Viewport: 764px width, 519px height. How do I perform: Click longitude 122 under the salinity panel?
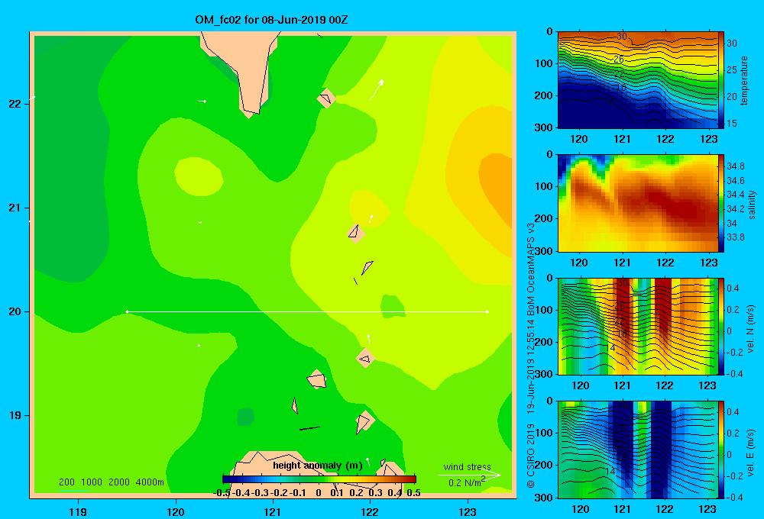(x=665, y=263)
